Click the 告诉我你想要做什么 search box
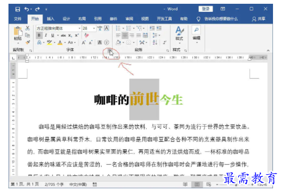This screenshot has width=281, height=193. [221, 19]
